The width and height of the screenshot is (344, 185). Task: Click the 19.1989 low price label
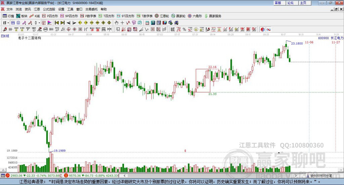(x=60, y=151)
